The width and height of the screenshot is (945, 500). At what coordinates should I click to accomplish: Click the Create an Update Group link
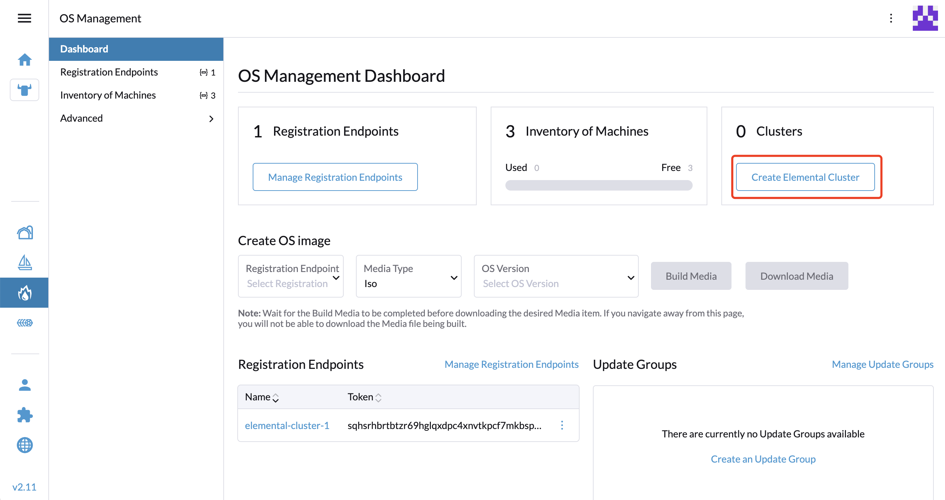pyautogui.click(x=763, y=459)
